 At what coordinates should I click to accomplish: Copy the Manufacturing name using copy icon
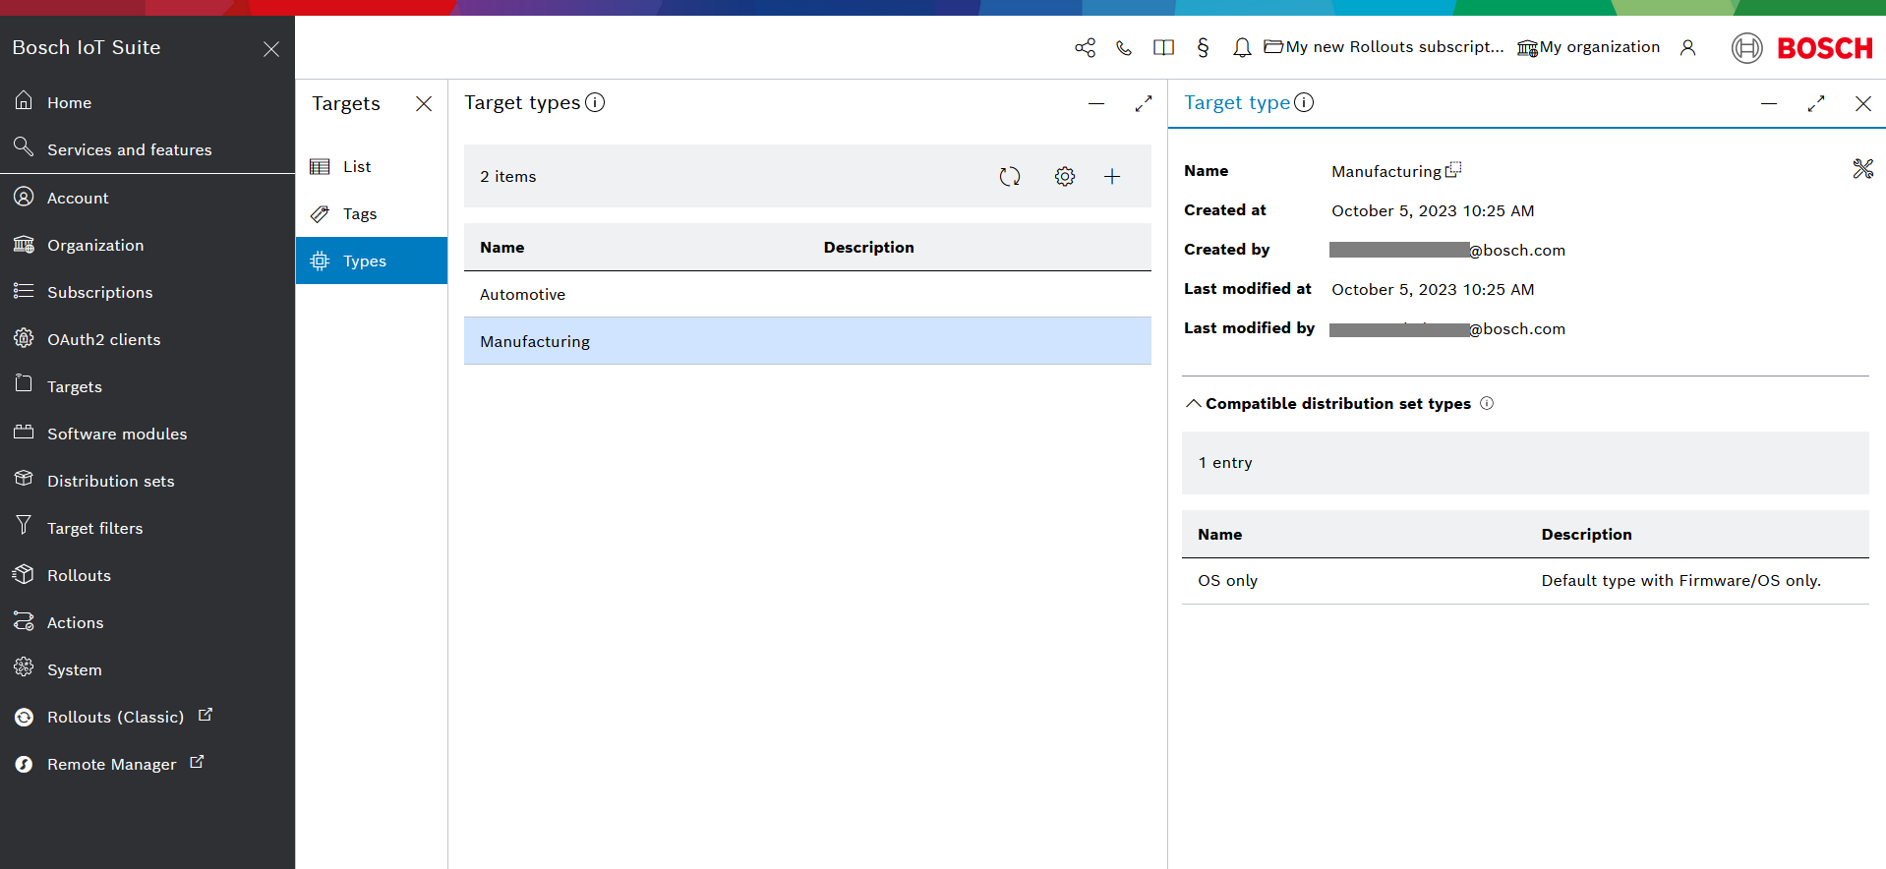tap(1453, 170)
